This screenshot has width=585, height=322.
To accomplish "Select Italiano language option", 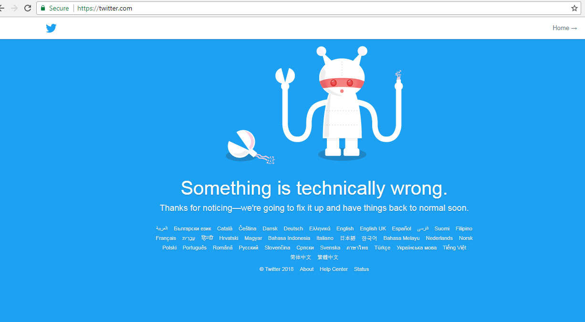I will [325, 238].
